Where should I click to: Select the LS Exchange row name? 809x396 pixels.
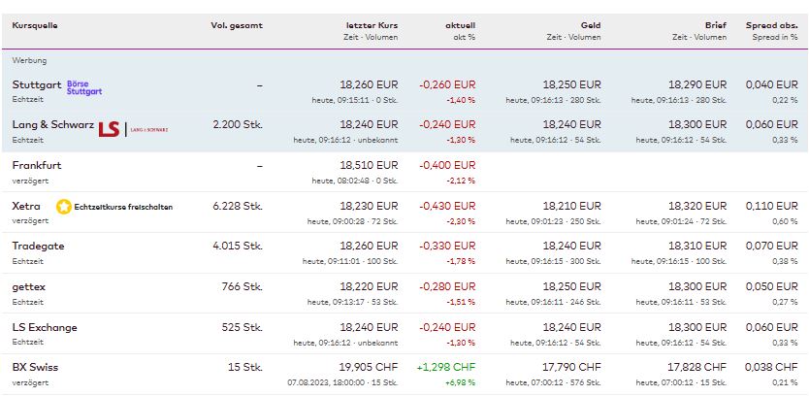coord(45,327)
